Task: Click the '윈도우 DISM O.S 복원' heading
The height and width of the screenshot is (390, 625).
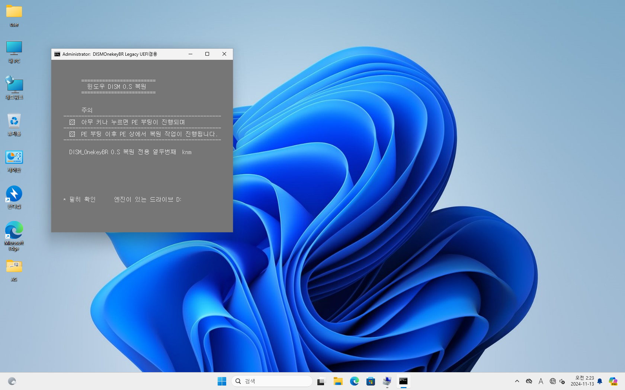Action: click(116, 87)
